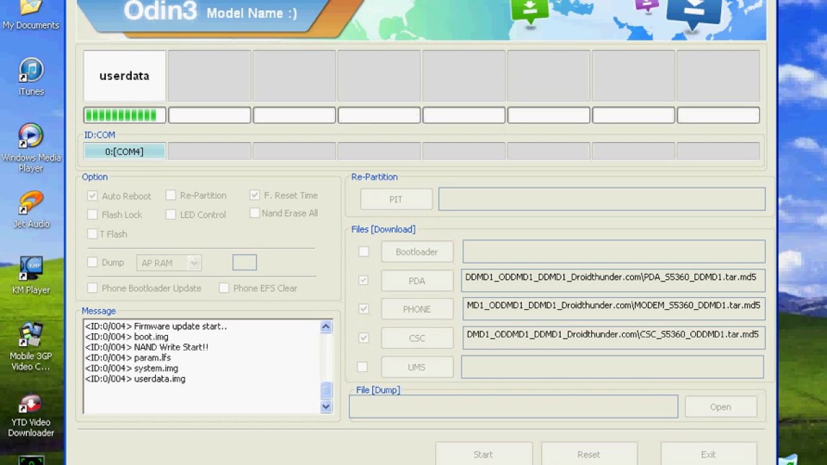Click the userdata status box
Image resolution: width=827 pixels, height=465 pixels.
[125, 76]
